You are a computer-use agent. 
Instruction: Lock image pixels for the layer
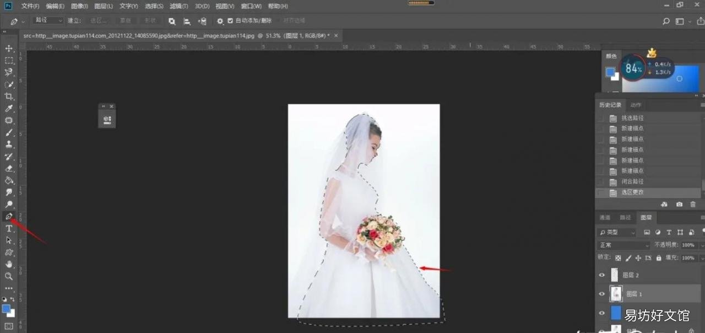click(x=628, y=257)
